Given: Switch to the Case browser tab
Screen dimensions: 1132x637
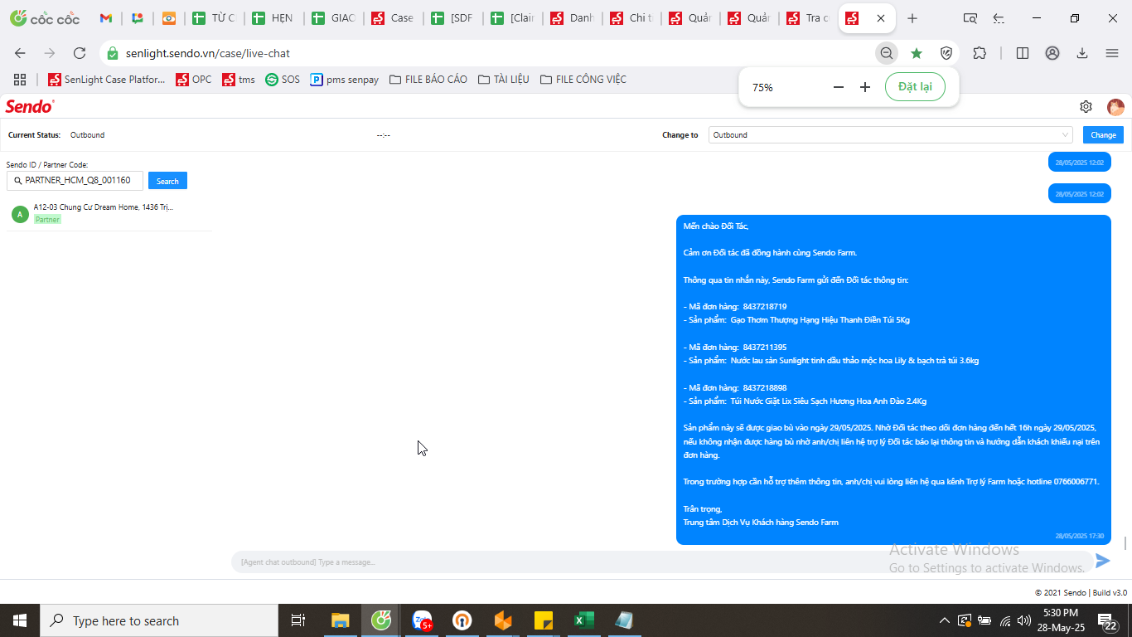Looking at the screenshot, I should [393, 18].
